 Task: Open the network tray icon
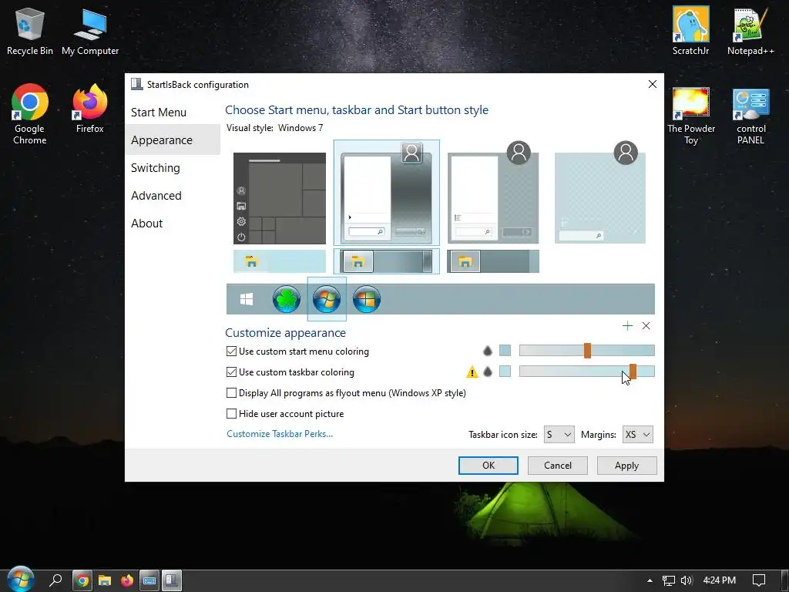(x=668, y=580)
